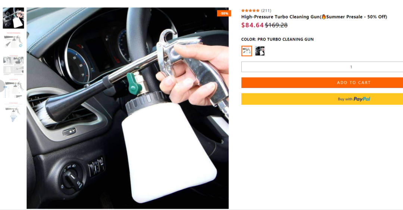
Task: Open the main product image of cleaning gun
Action: point(128,108)
